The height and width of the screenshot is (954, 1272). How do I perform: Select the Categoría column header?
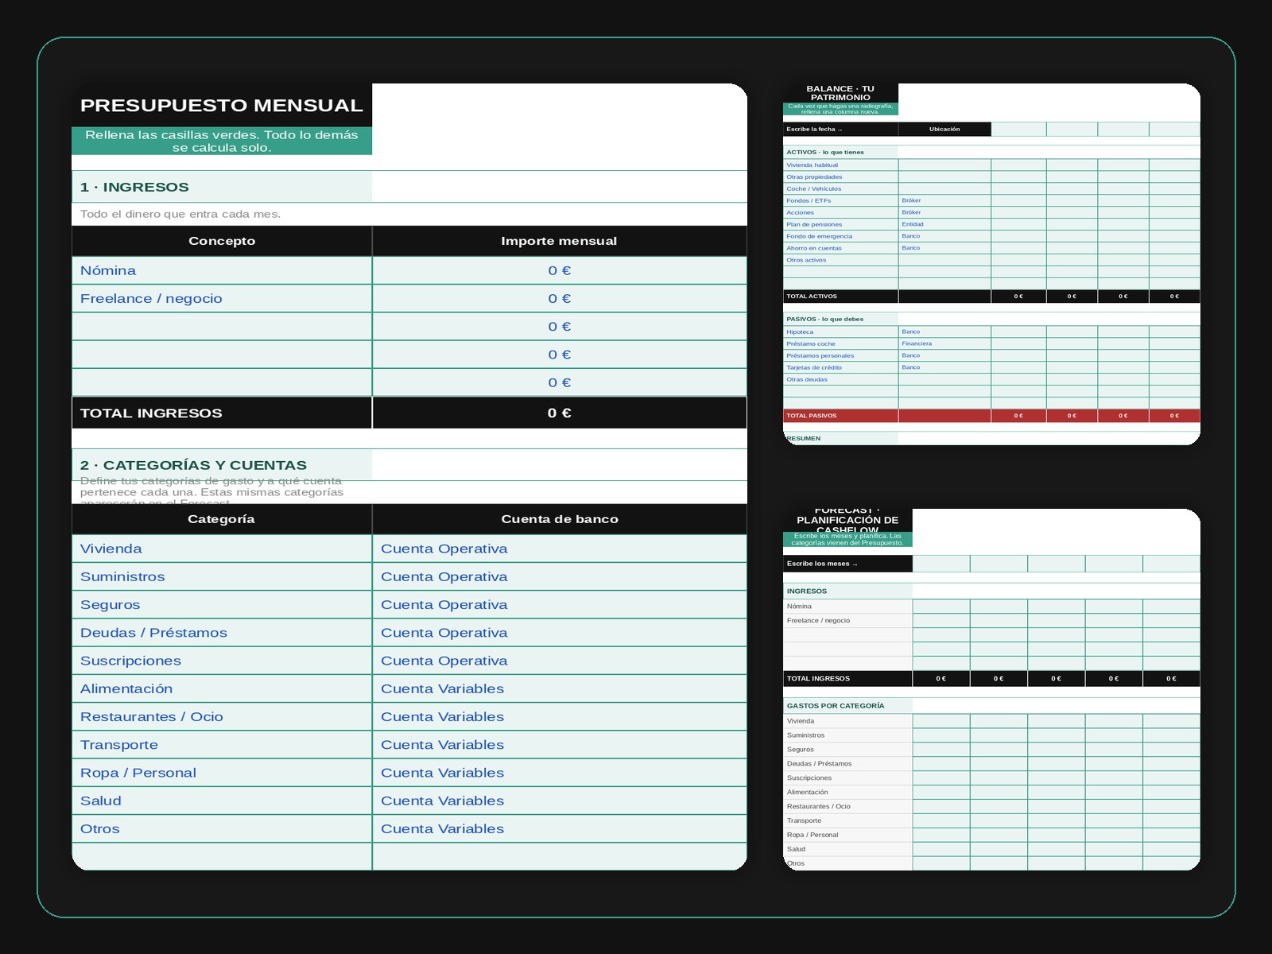(222, 519)
